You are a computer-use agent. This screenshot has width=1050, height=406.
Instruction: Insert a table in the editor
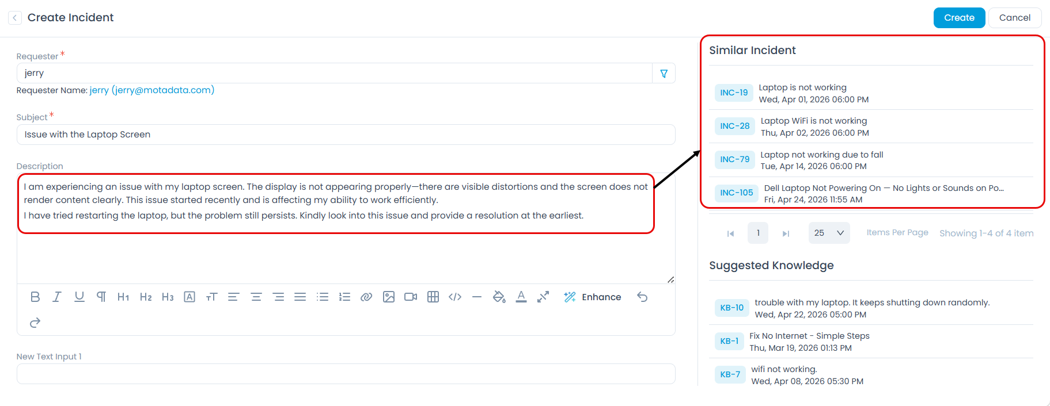tap(433, 297)
